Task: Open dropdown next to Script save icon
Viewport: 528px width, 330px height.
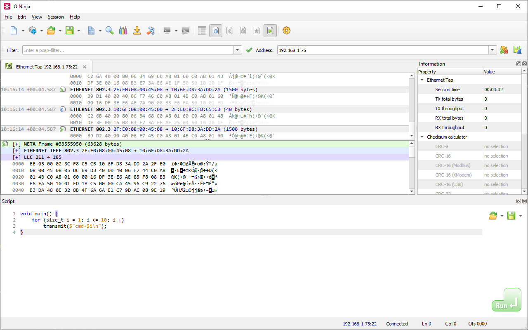Action: point(521,216)
